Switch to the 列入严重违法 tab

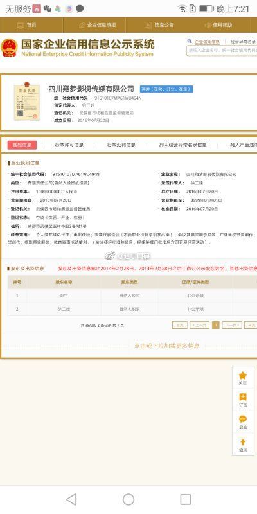pyautogui.click(x=244, y=145)
